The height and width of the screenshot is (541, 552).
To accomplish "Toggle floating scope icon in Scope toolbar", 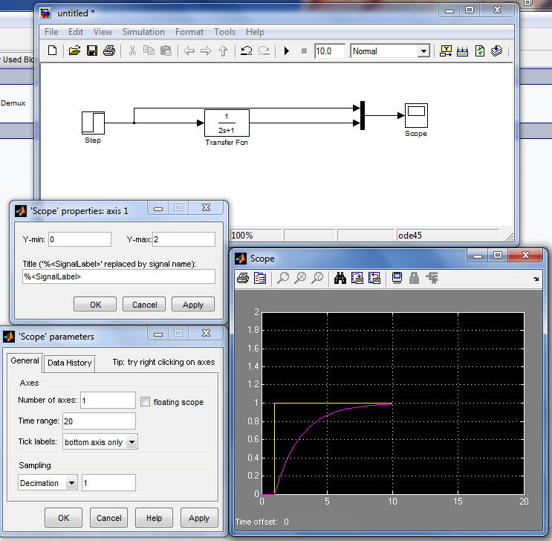I will pyautogui.click(x=397, y=278).
